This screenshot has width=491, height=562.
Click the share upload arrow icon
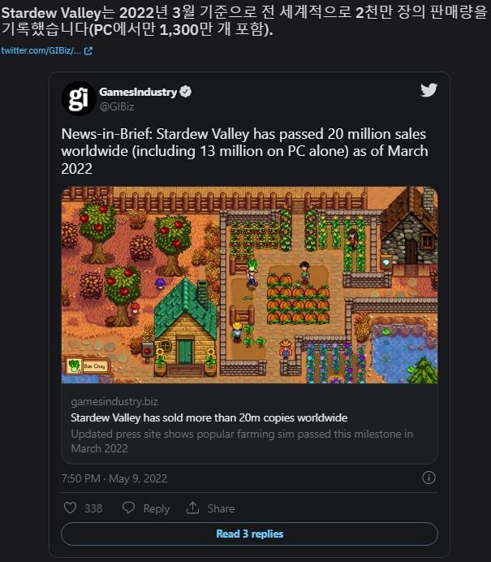pos(192,508)
